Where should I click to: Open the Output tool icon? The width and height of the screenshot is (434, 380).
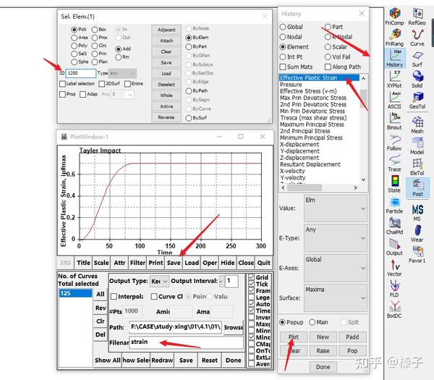[394, 247]
